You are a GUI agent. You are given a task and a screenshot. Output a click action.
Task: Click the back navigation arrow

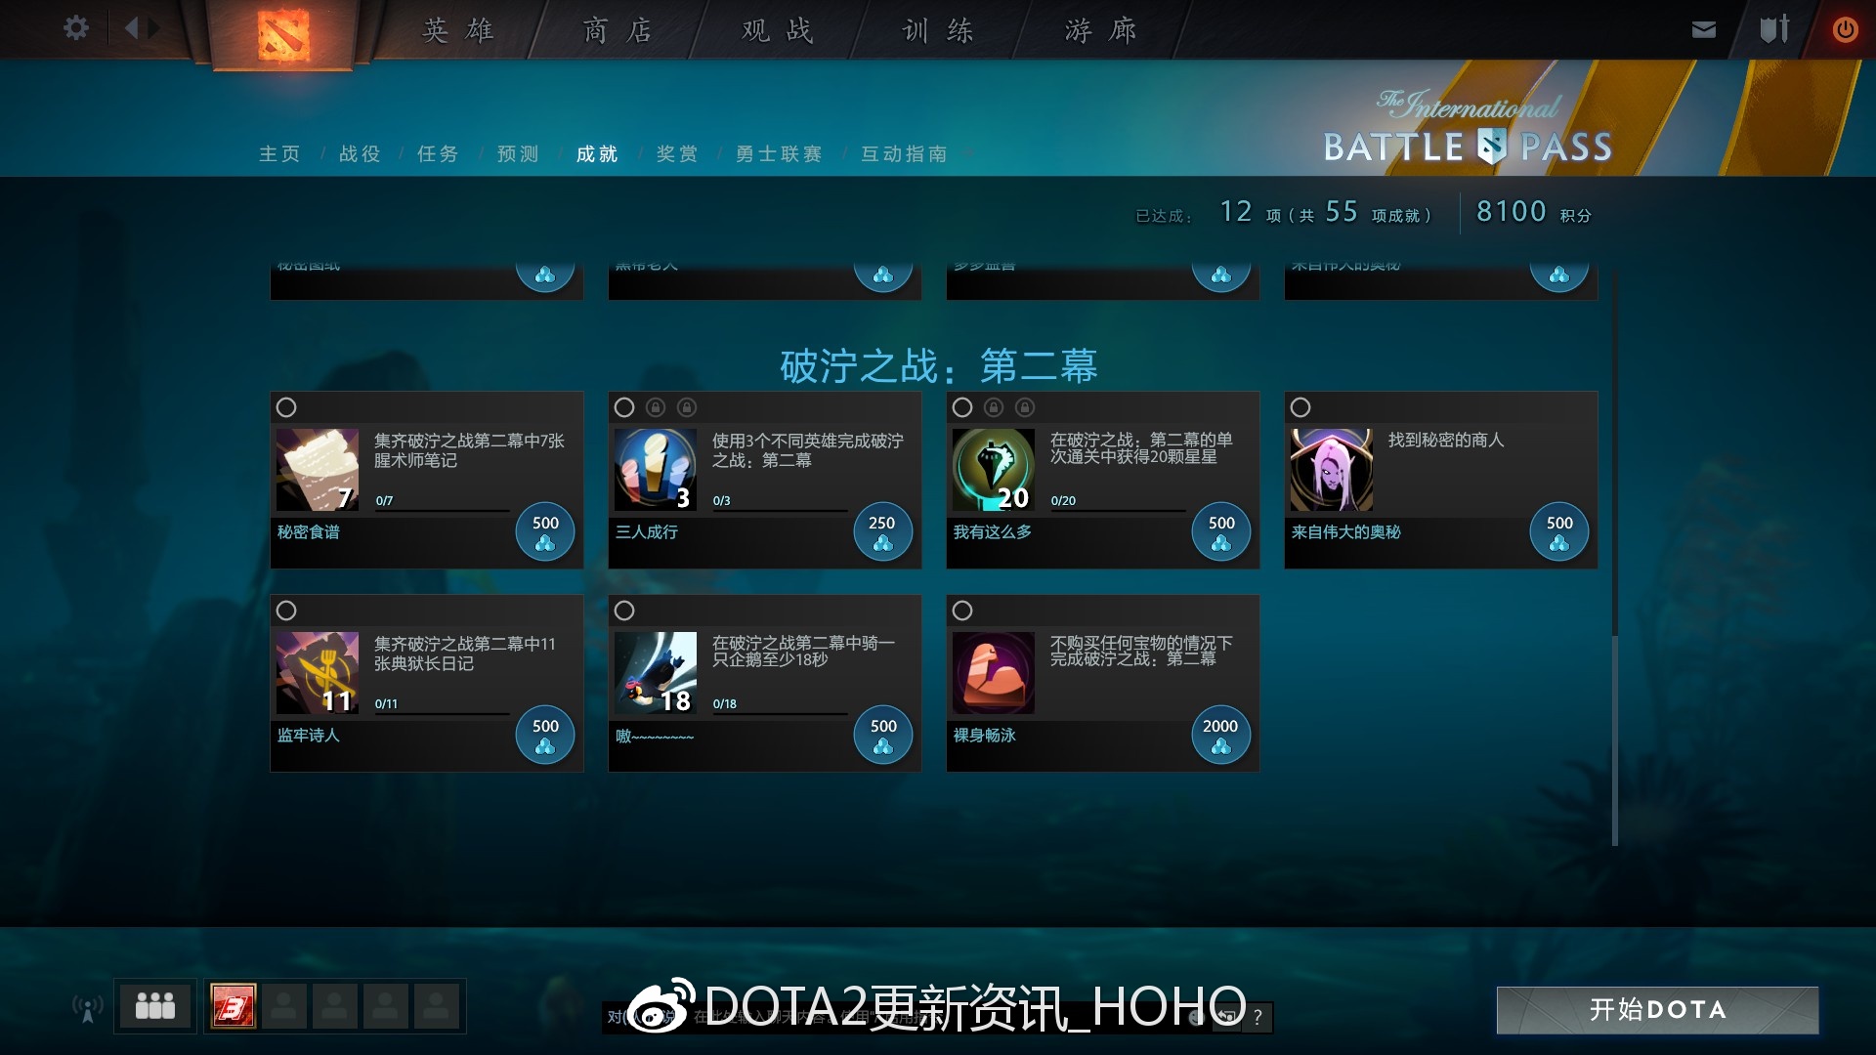pos(131,27)
